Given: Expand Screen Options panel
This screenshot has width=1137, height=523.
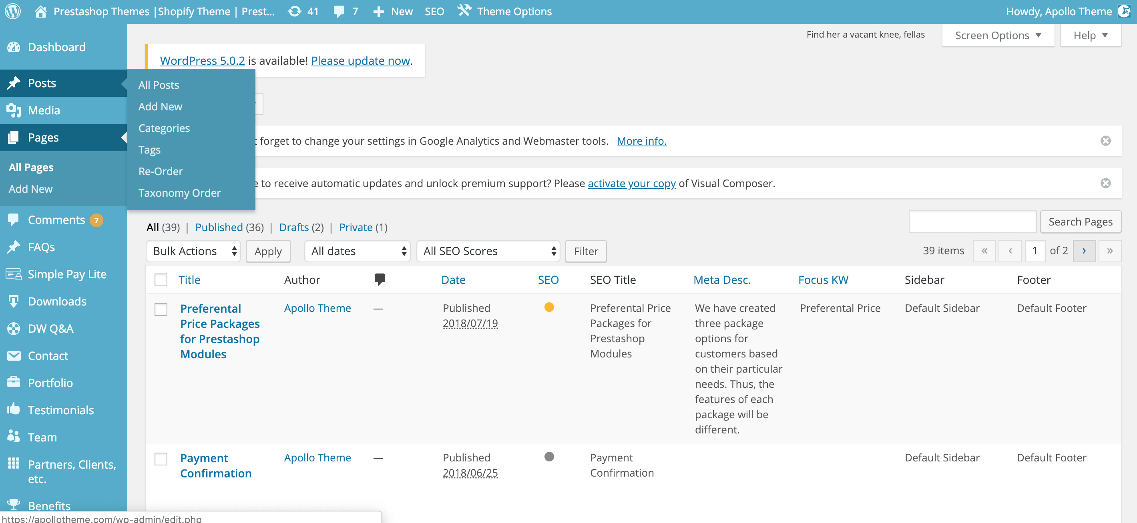Looking at the screenshot, I should 998,35.
